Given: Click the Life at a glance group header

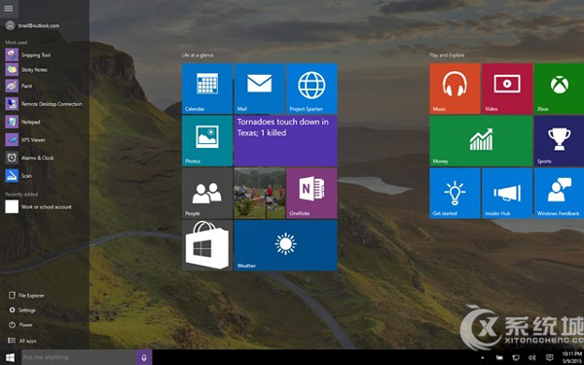Looking at the screenshot, I should (198, 55).
